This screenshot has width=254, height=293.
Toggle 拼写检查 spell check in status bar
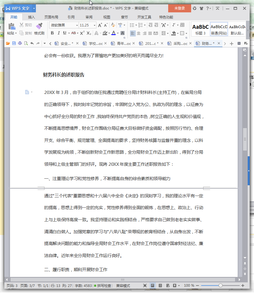pyautogui.click(x=102, y=286)
